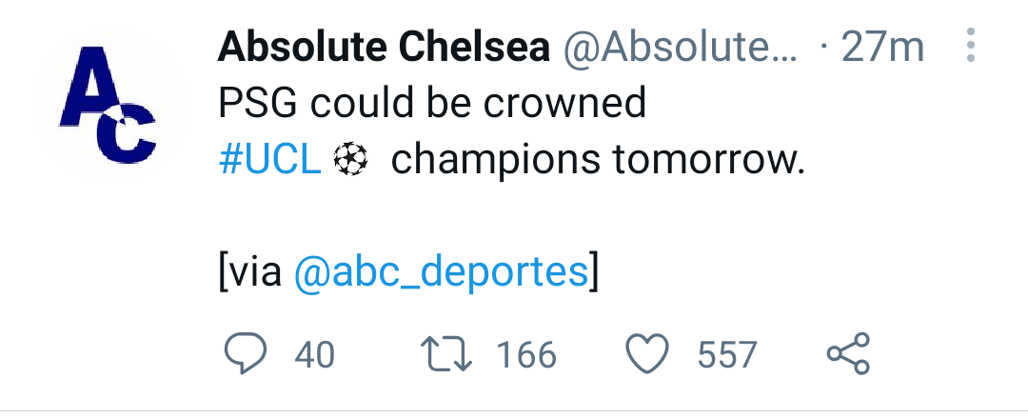The width and height of the screenshot is (1028, 418).
Task: Click the 'PSG could be crowned' text line
Action: point(432,103)
